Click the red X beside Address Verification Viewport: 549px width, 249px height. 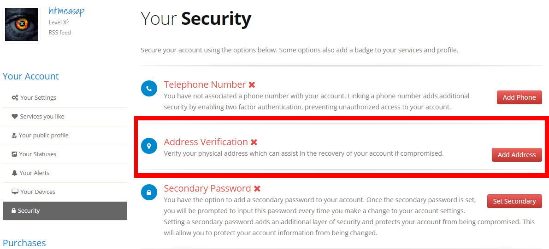[x=254, y=142]
